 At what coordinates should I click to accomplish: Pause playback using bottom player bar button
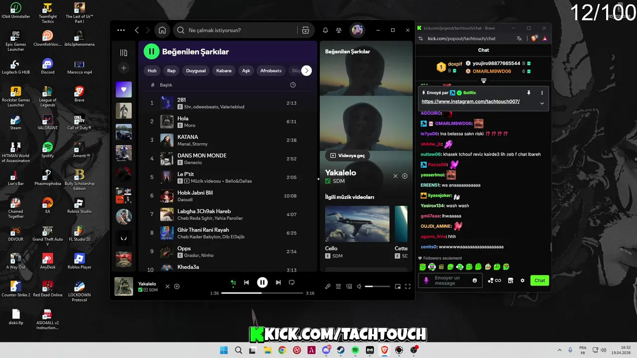coord(262,282)
